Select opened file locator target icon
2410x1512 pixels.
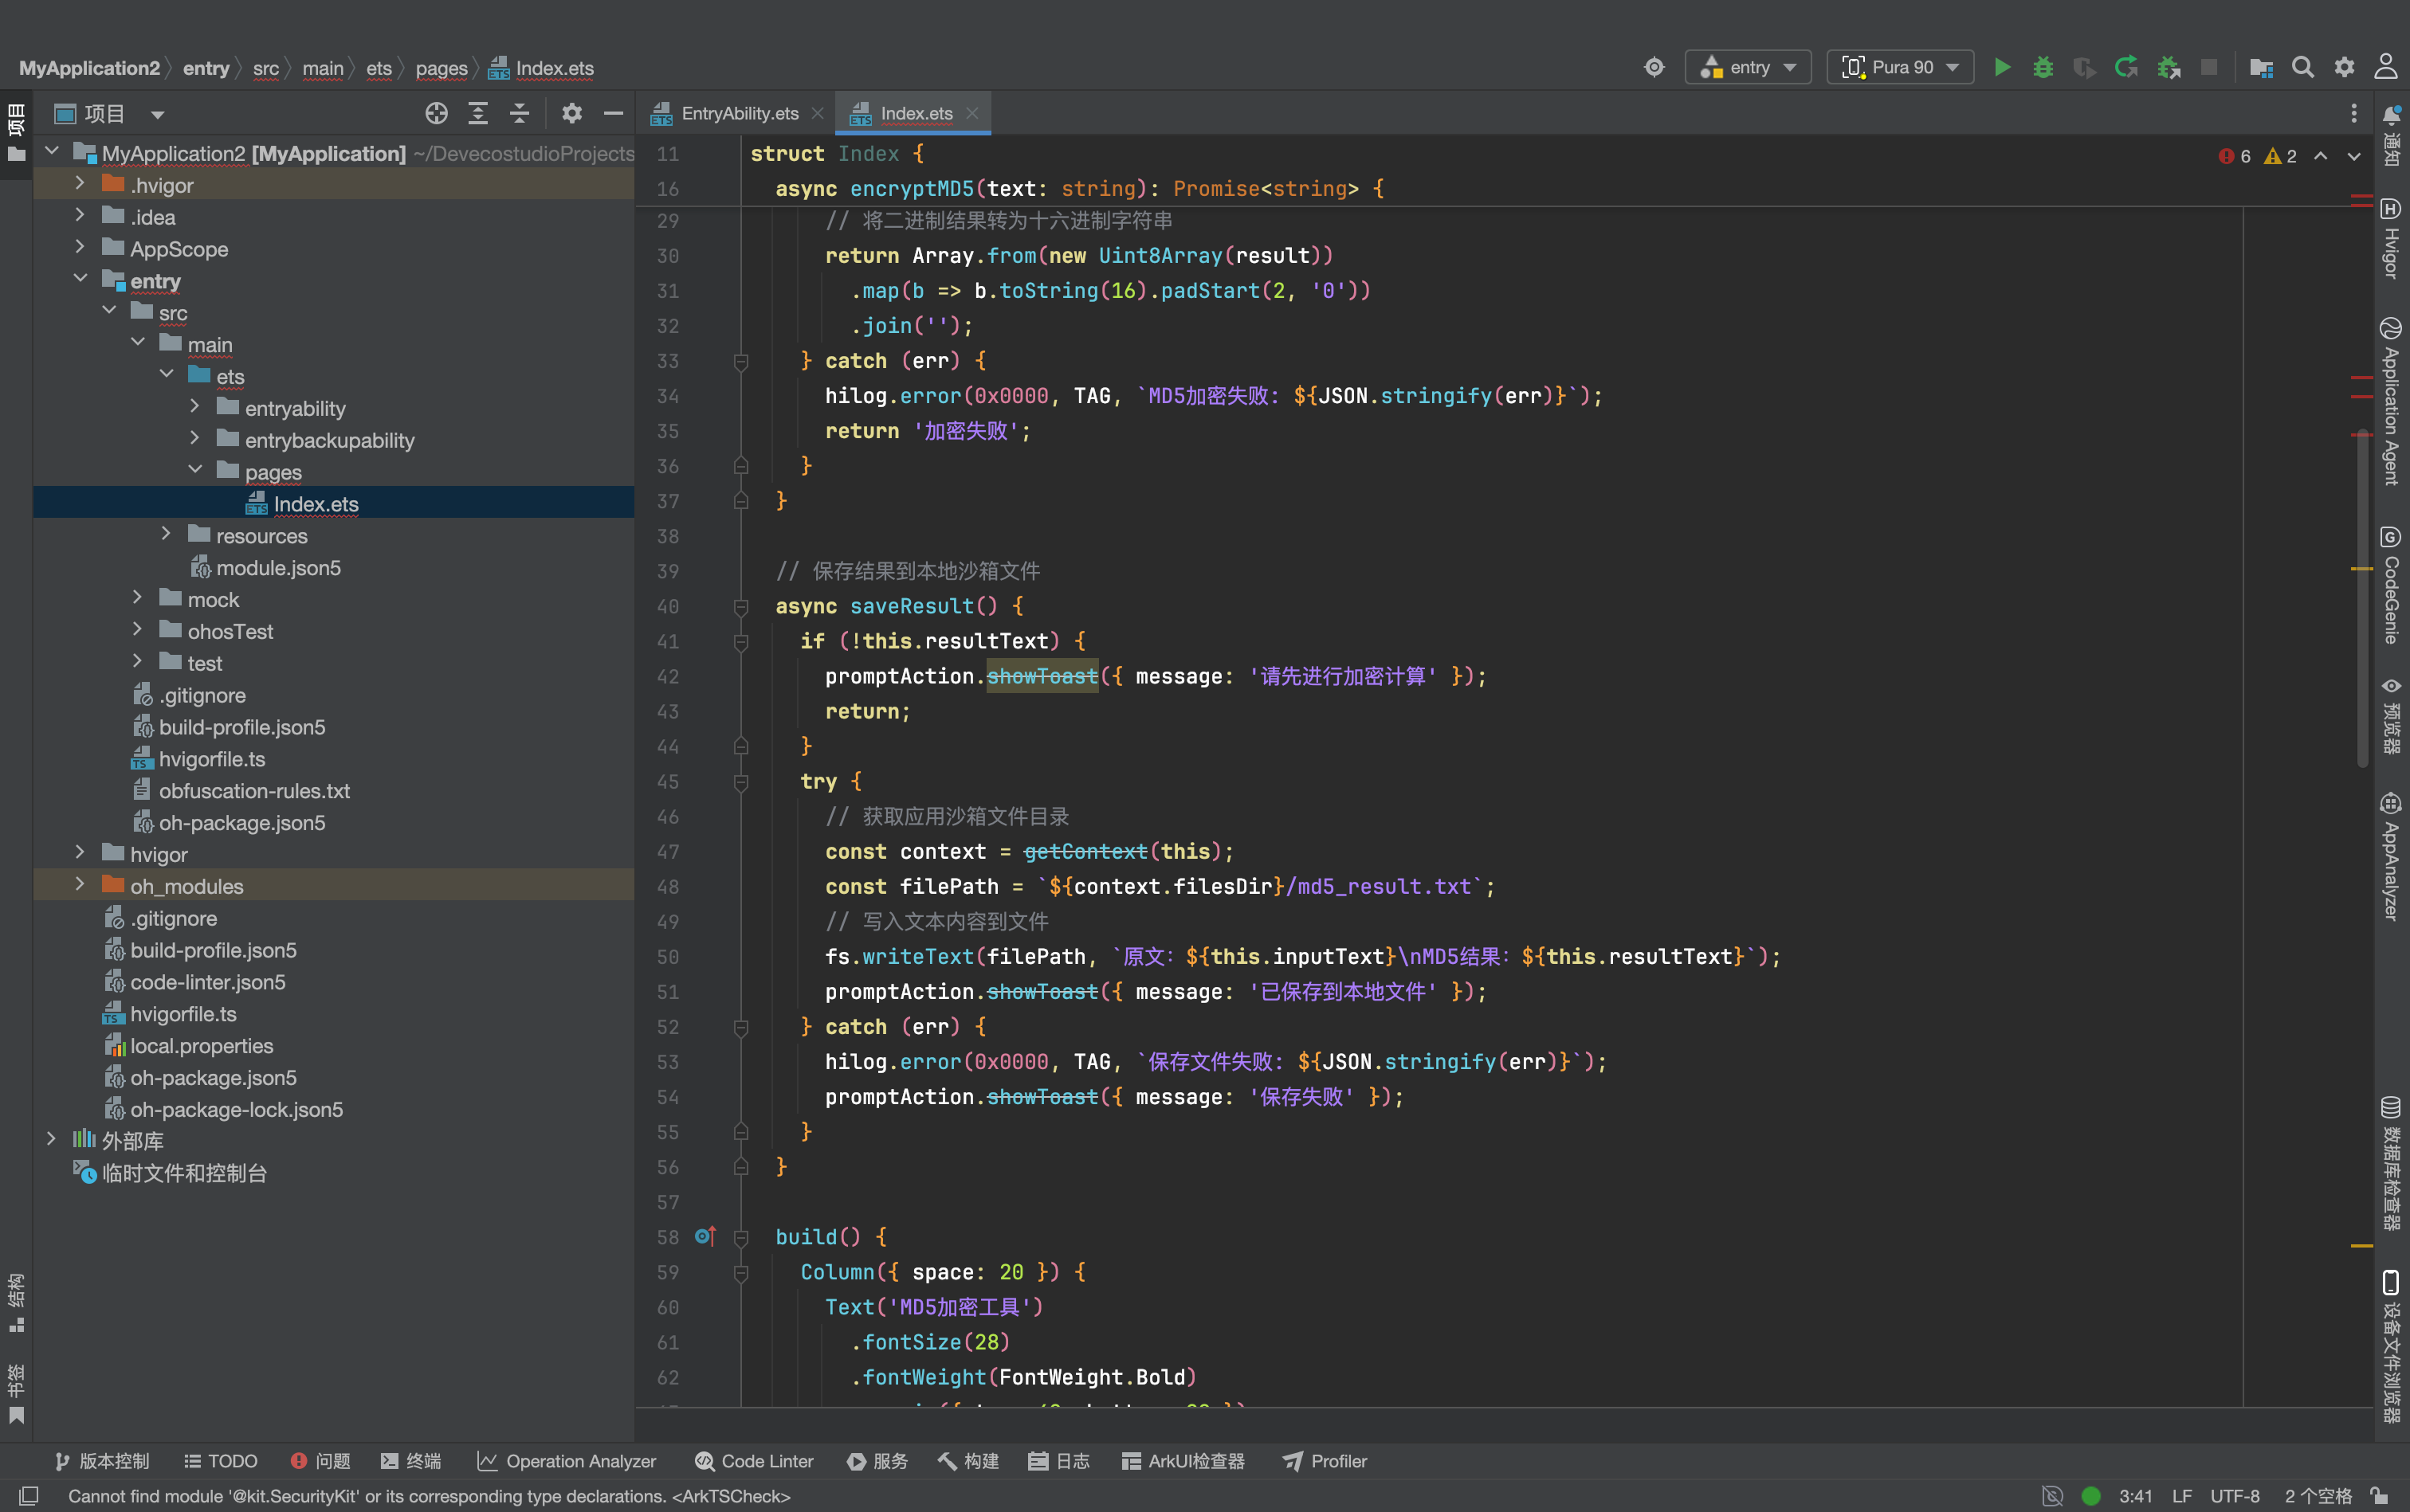[x=436, y=114]
